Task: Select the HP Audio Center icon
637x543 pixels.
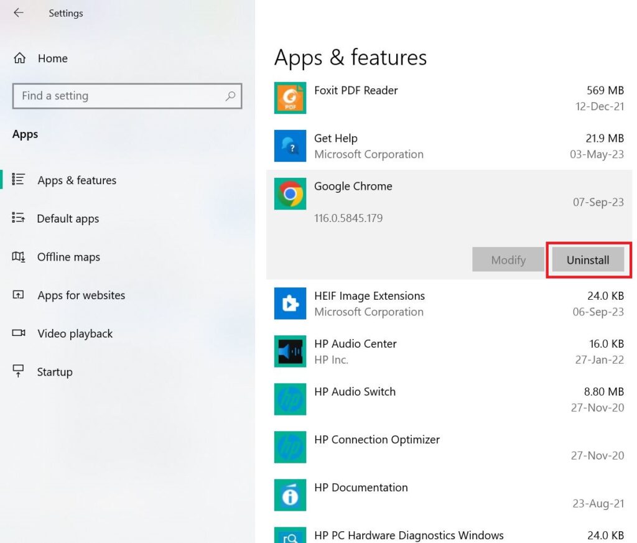Action: [290, 351]
